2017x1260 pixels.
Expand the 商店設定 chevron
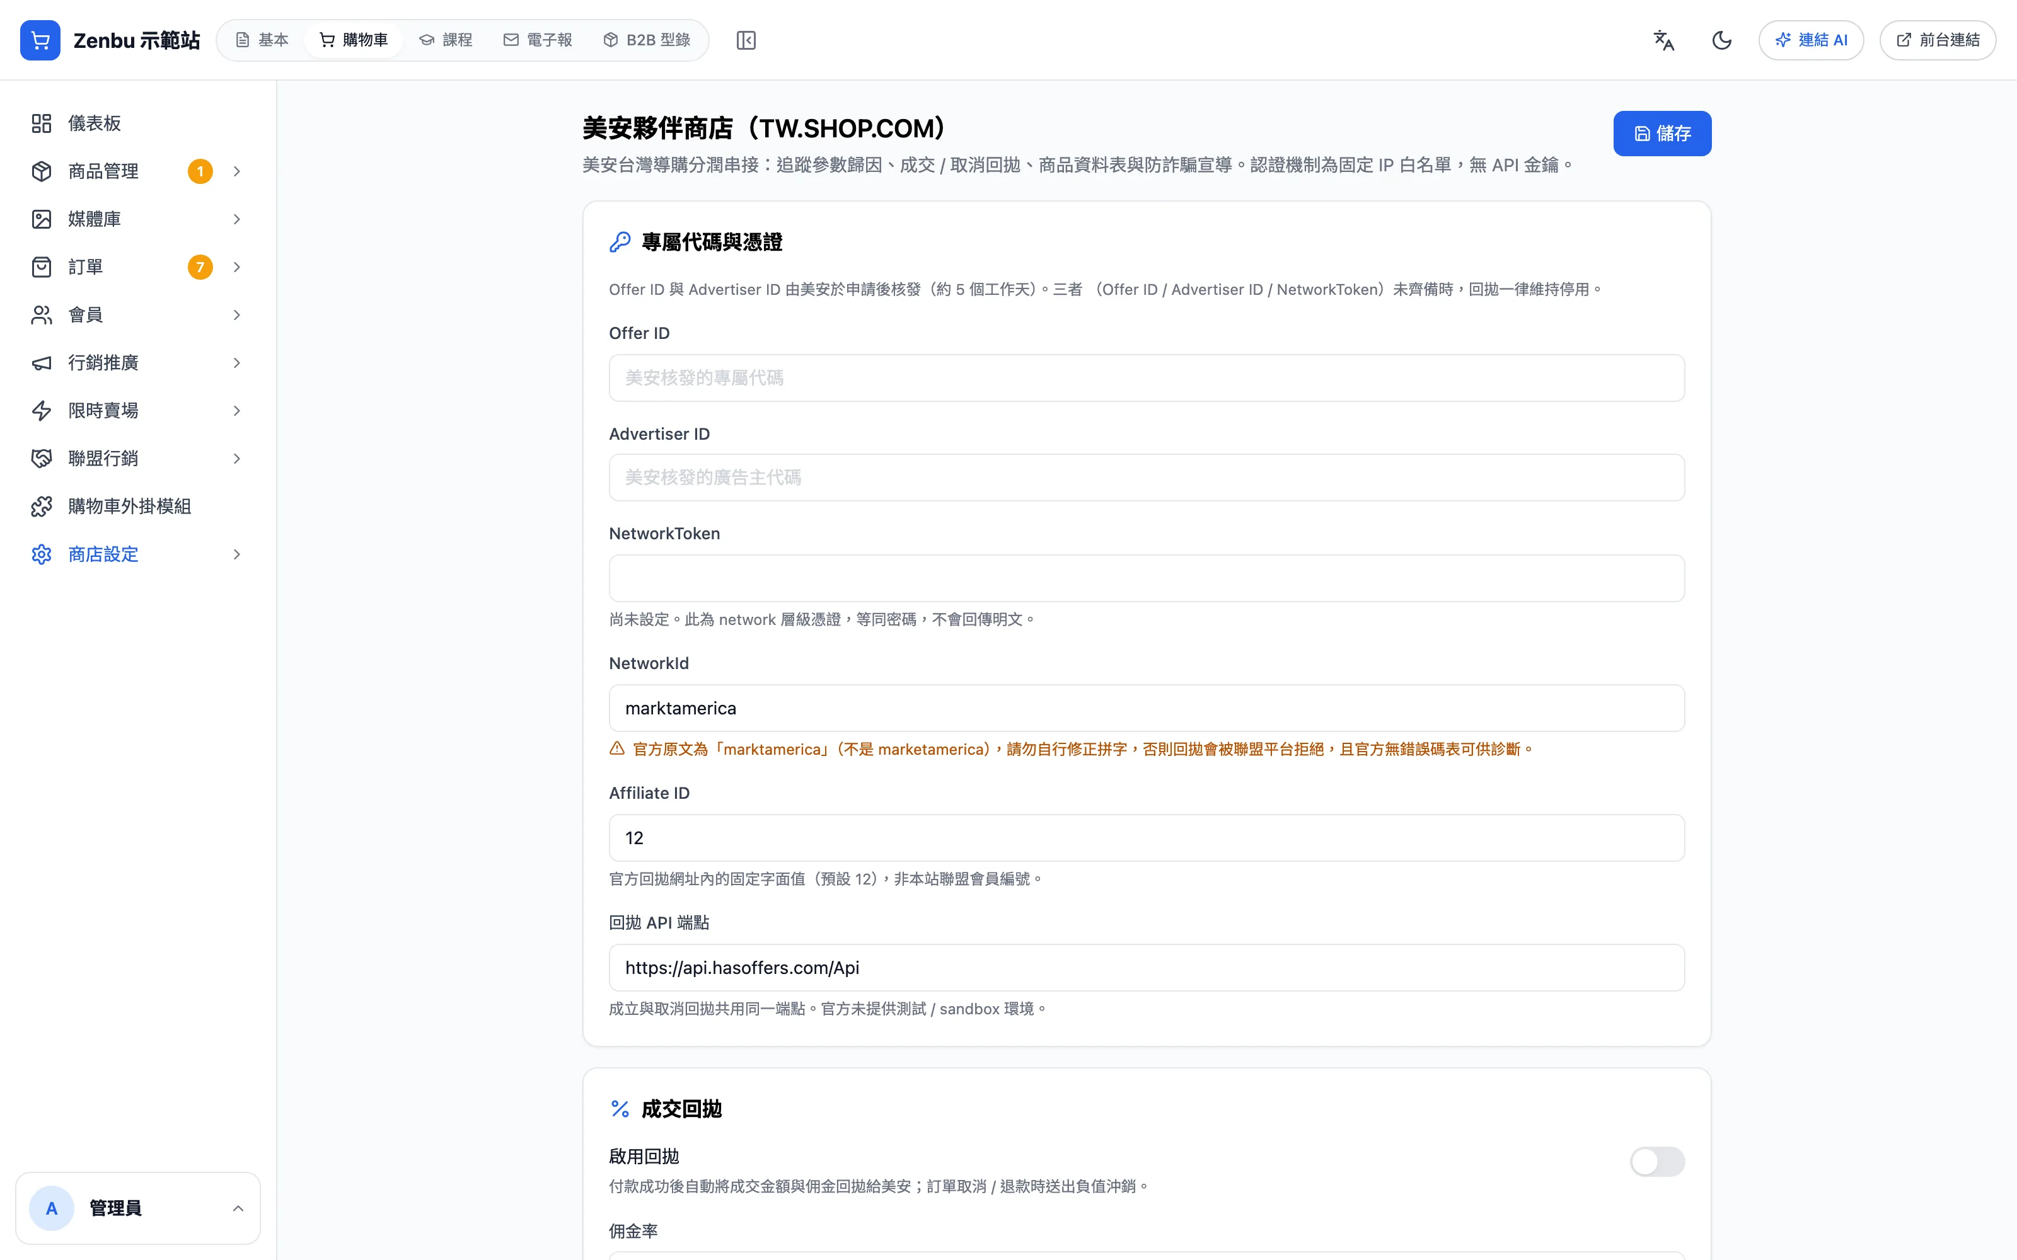237,554
